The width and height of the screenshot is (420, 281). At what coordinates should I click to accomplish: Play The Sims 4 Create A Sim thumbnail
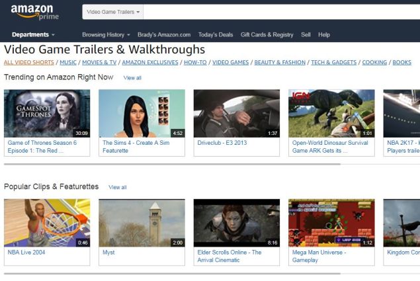[142, 114]
